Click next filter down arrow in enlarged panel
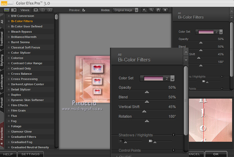 186,60
